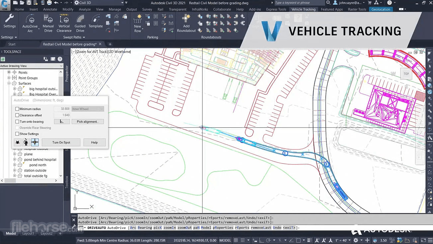433x244 pixels.
Task: Click the first cat-shaped AutoDrive mode icon
Action: coord(17,142)
